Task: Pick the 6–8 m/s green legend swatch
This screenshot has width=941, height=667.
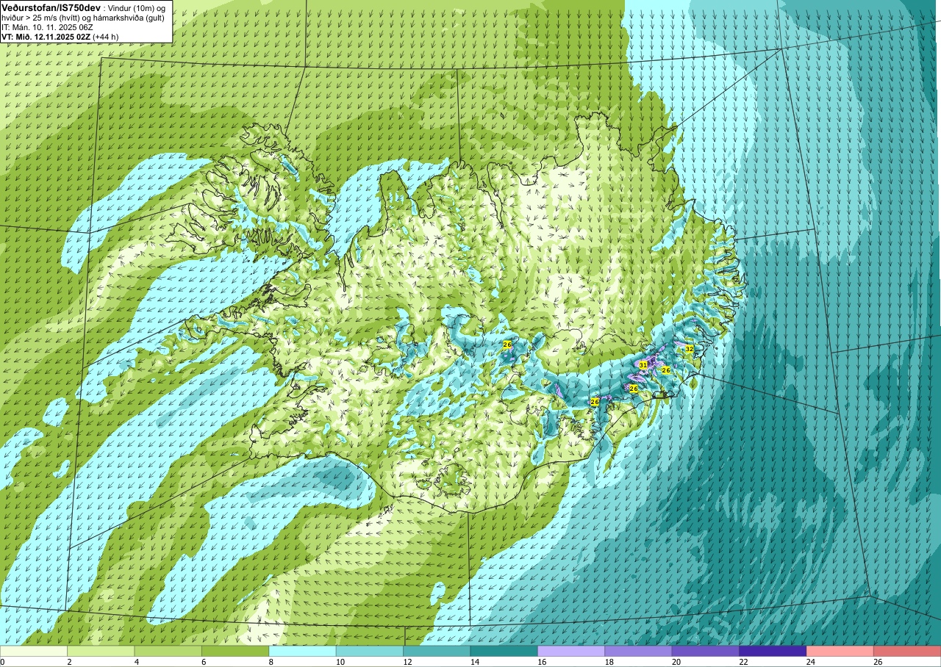Action: pyautogui.click(x=235, y=651)
